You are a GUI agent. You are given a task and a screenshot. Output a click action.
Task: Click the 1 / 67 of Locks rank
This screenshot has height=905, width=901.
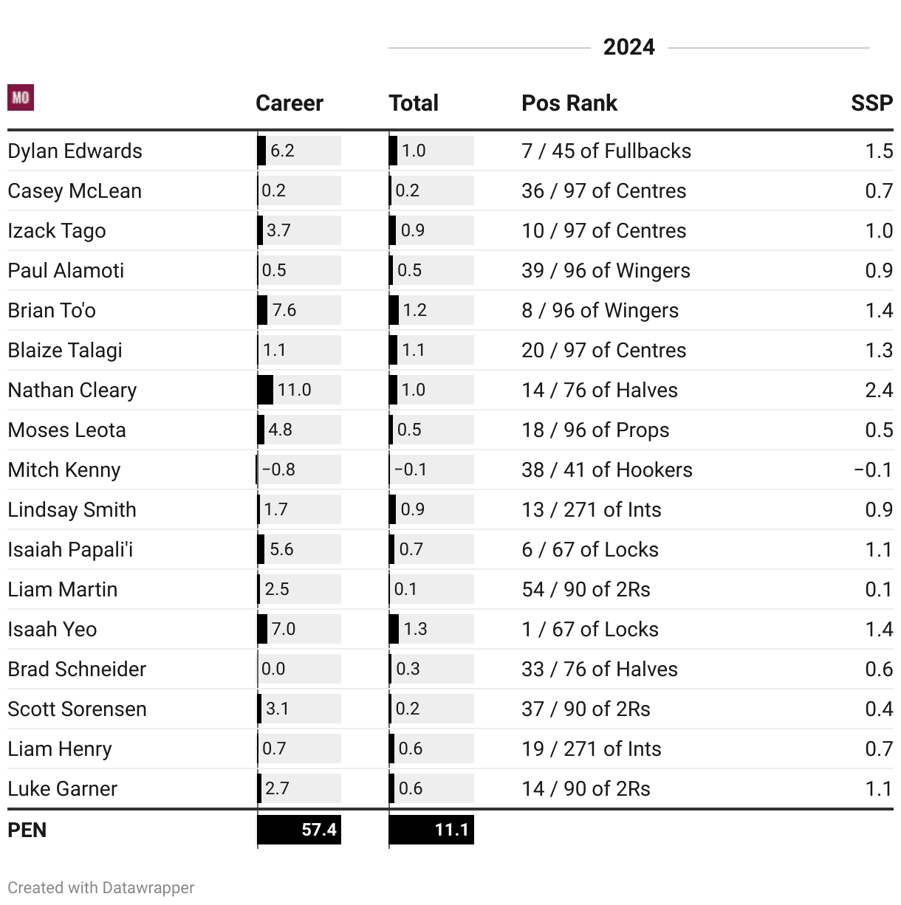[590, 629]
